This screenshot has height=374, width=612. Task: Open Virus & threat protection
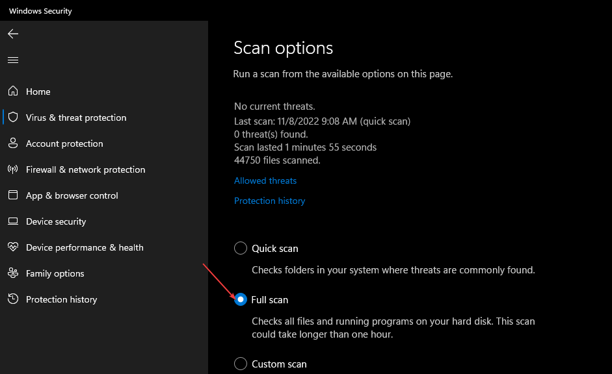coord(76,118)
